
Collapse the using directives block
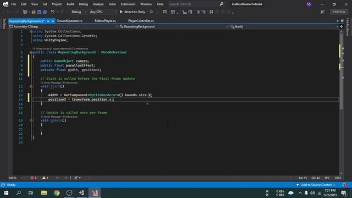(31, 32)
